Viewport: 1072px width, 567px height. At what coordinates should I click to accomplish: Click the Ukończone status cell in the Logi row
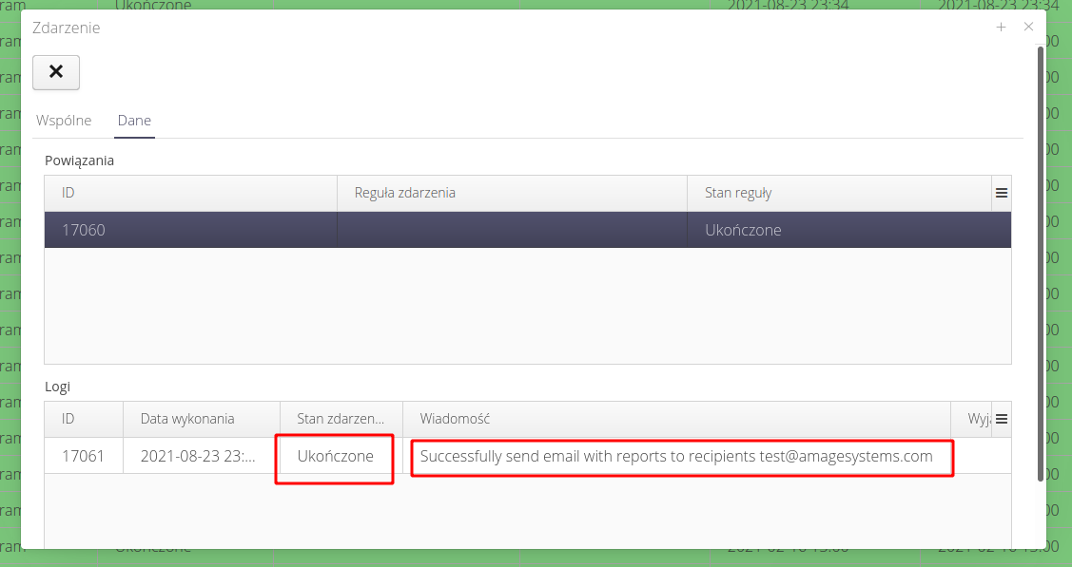335,456
